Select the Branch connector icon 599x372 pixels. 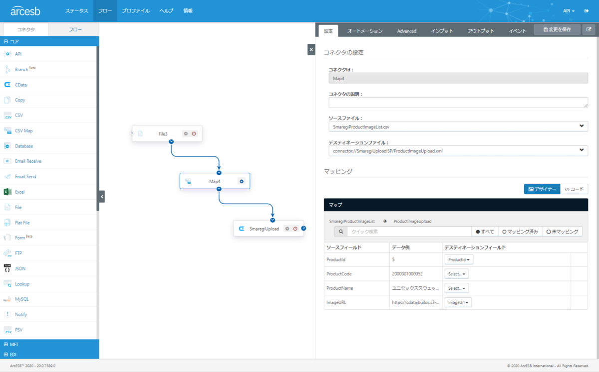[x=7, y=69]
